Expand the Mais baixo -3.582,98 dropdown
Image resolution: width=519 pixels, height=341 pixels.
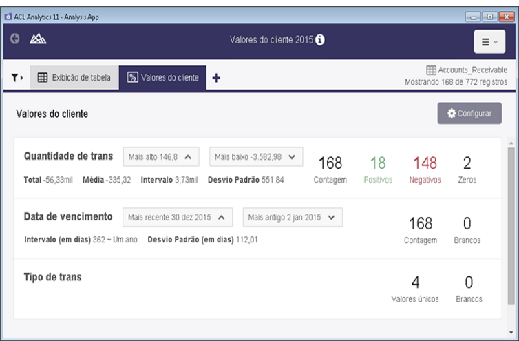coord(256,157)
